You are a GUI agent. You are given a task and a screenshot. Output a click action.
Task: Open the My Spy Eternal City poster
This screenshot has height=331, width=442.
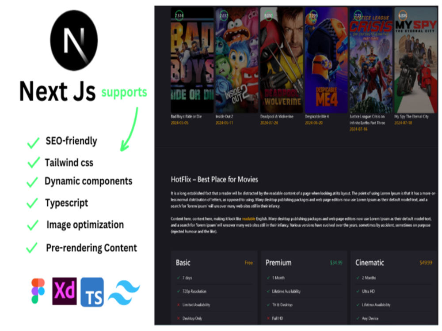point(415,60)
